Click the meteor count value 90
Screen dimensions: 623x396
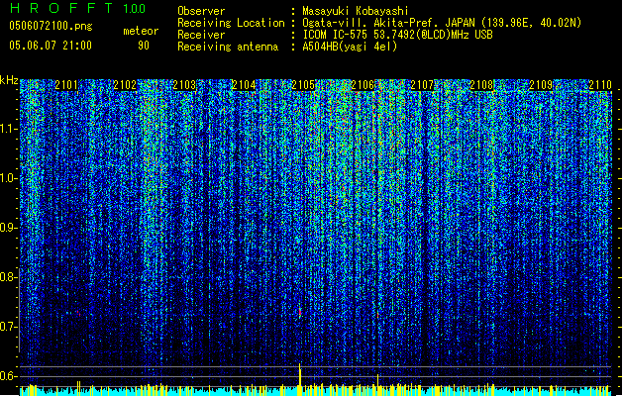[x=144, y=46]
